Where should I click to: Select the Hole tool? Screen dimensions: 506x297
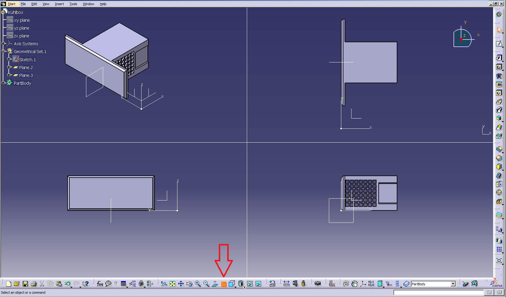pos(499,93)
